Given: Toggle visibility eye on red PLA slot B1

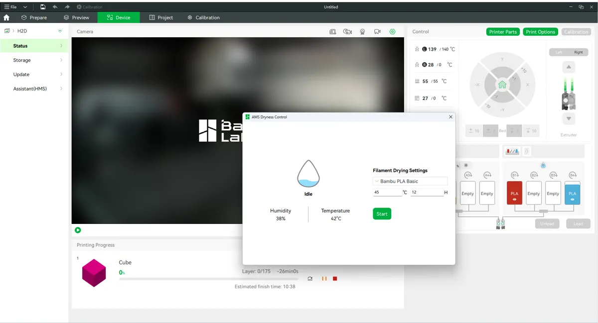Looking at the screenshot, I should coord(514,200).
